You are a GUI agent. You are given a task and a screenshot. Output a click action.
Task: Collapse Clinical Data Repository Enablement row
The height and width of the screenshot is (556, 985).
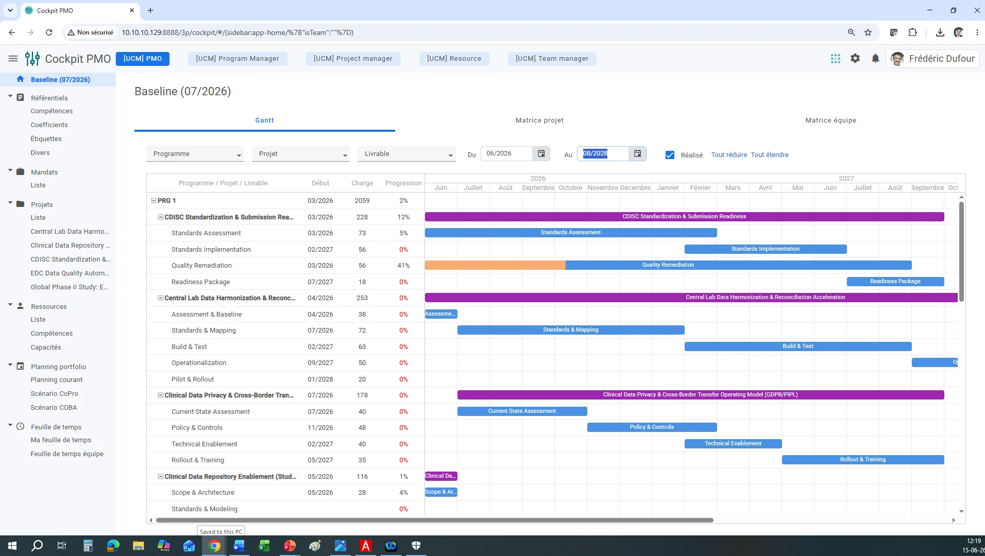tap(160, 477)
